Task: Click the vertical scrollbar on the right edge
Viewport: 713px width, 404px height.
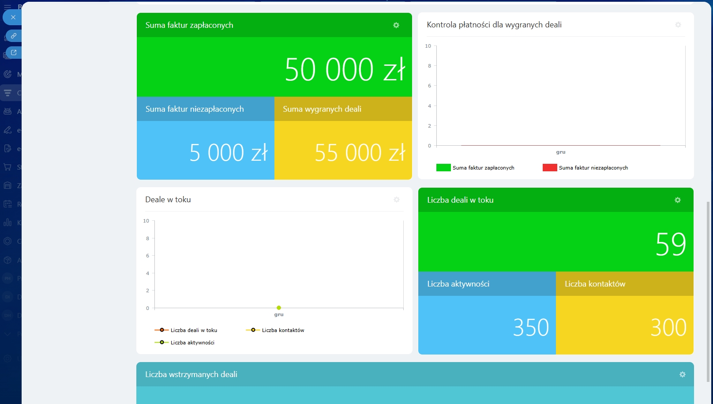Action: pyautogui.click(x=709, y=291)
